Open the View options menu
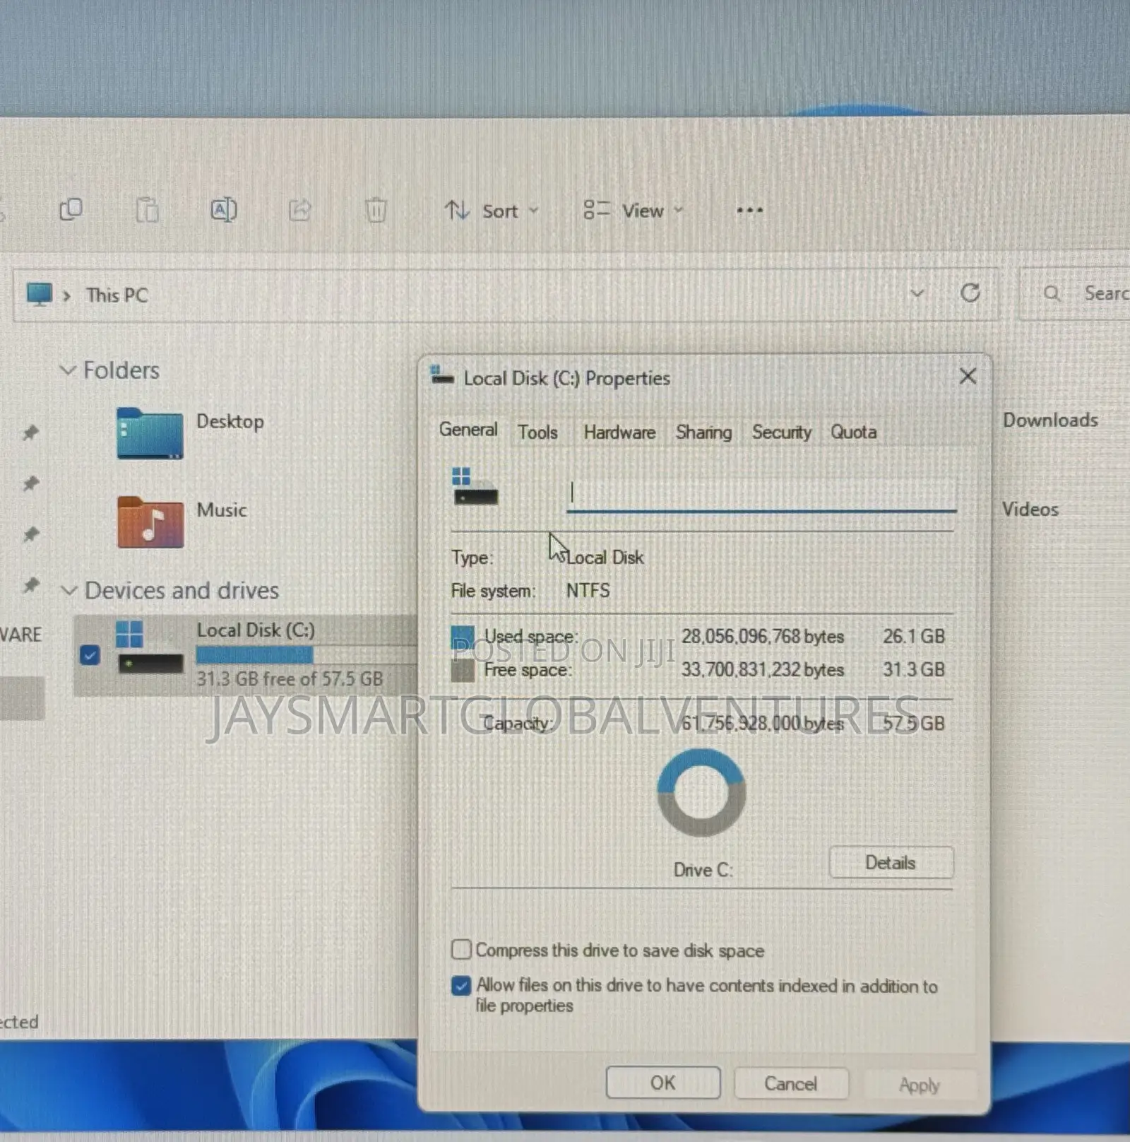 (x=634, y=211)
